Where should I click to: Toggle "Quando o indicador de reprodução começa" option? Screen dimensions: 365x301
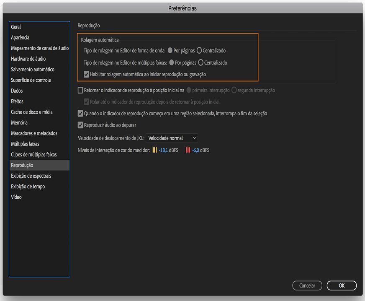coord(80,113)
